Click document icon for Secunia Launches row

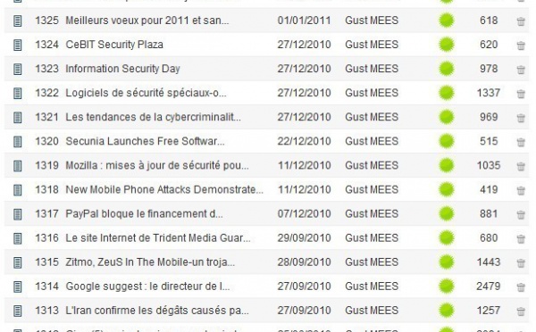[x=18, y=142]
